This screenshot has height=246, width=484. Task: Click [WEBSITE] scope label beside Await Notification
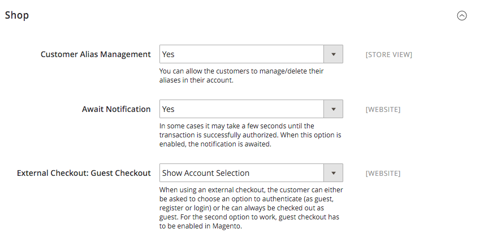pyautogui.click(x=383, y=110)
